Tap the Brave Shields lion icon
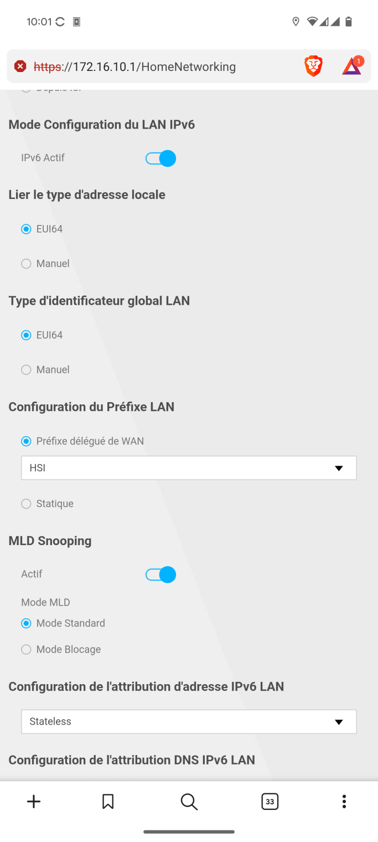The height and width of the screenshot is (842, 378). point(313,66)
